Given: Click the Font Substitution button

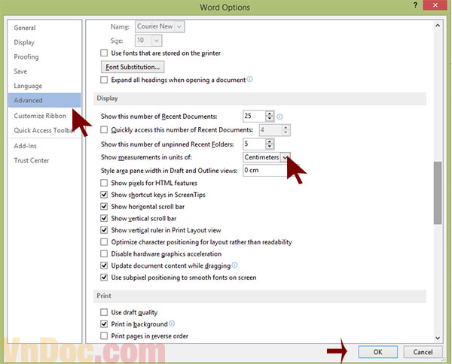Looking at the screenshot, I should coord(133,67).
